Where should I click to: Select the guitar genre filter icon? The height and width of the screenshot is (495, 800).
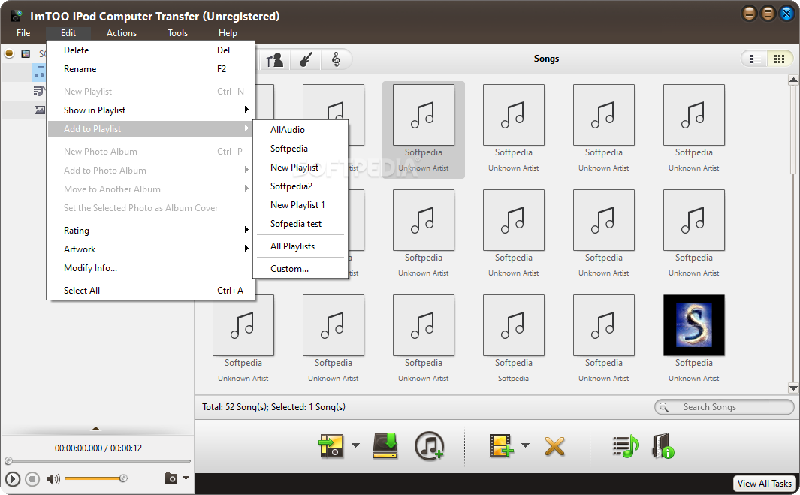pos(306,59)
